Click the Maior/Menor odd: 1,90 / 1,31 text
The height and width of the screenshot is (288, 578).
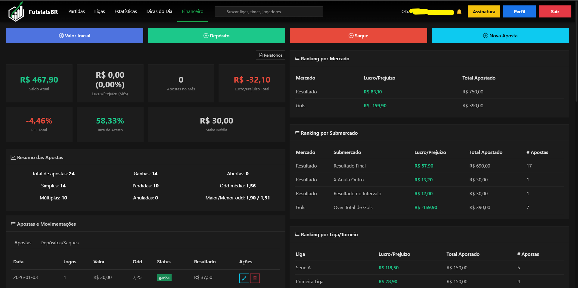coord(238,198)
